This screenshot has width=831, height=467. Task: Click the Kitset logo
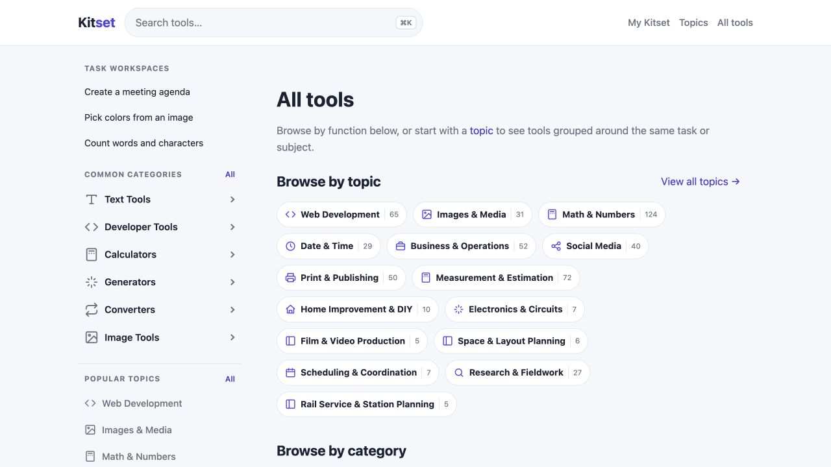pyautogui.click(x=97, y=23)
